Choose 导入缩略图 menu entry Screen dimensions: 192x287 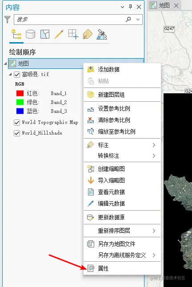[122, 180]
